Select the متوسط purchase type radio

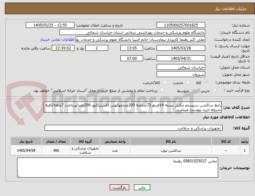[x=194, y=90]
